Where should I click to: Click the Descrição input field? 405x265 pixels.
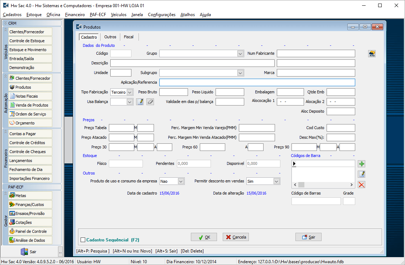pos(192,63)
